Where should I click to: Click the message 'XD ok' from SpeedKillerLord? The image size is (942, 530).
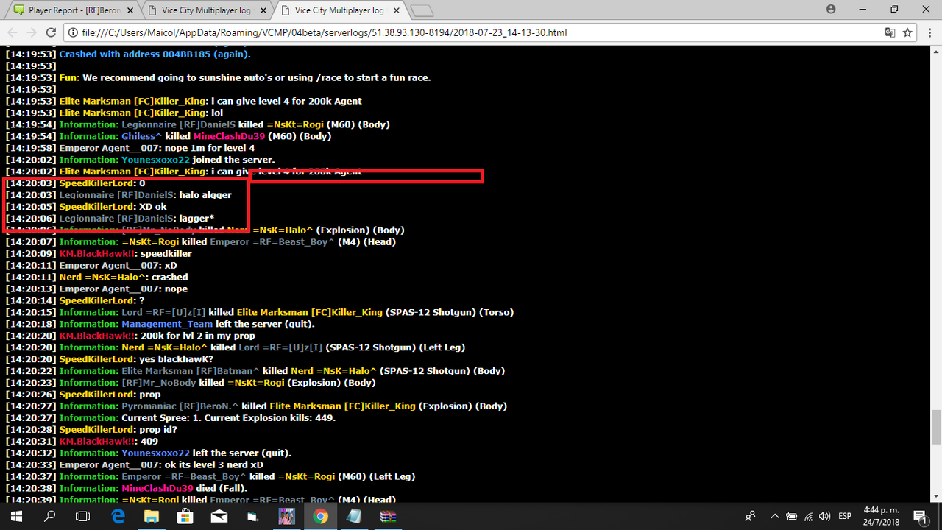(153, 207)
